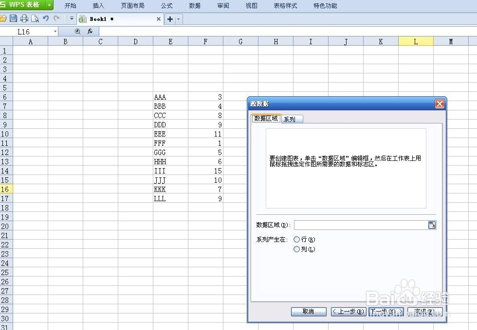Undo the last action
The width and height of the screenshot is (477, 330).
pyautogui.click(x=45, y=18)
